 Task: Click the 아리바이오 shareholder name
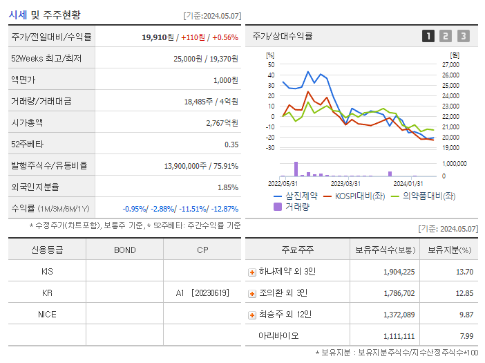(278, 336)
